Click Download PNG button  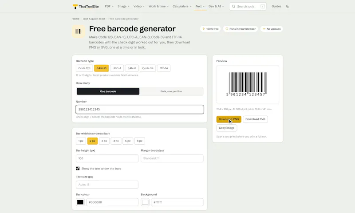pyautogui.click(x=229, y=119)
